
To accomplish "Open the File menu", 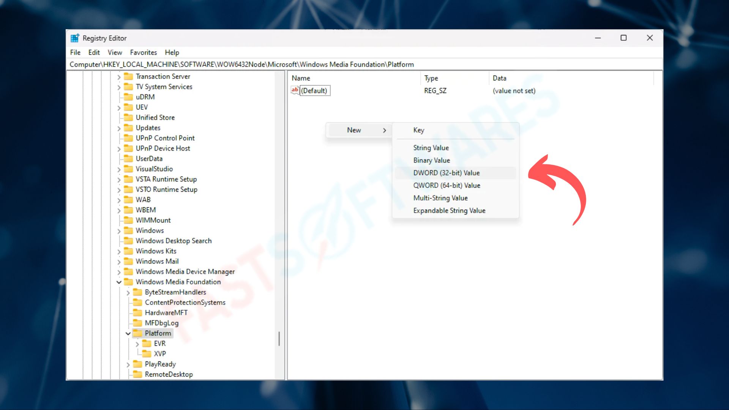I will tap(75, 52).
